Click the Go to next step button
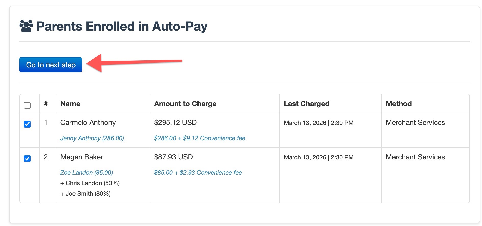 [51, 65]
